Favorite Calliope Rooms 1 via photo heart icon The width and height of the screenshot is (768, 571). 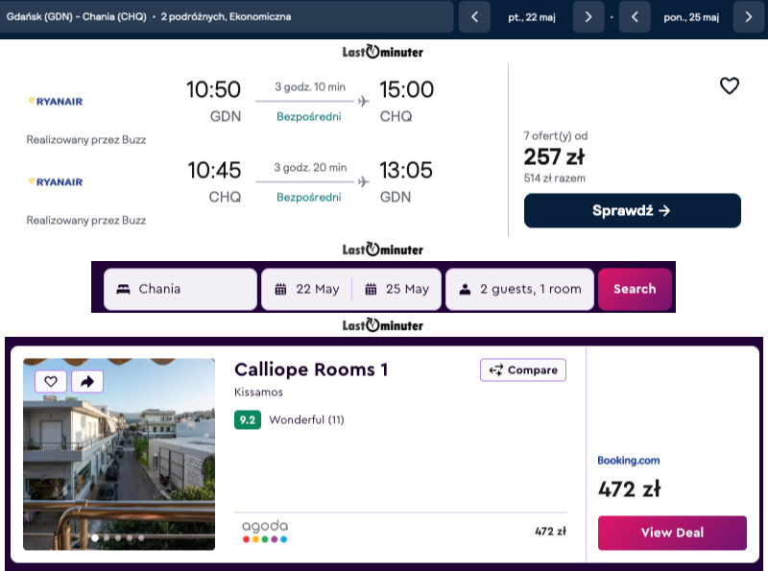51,382
